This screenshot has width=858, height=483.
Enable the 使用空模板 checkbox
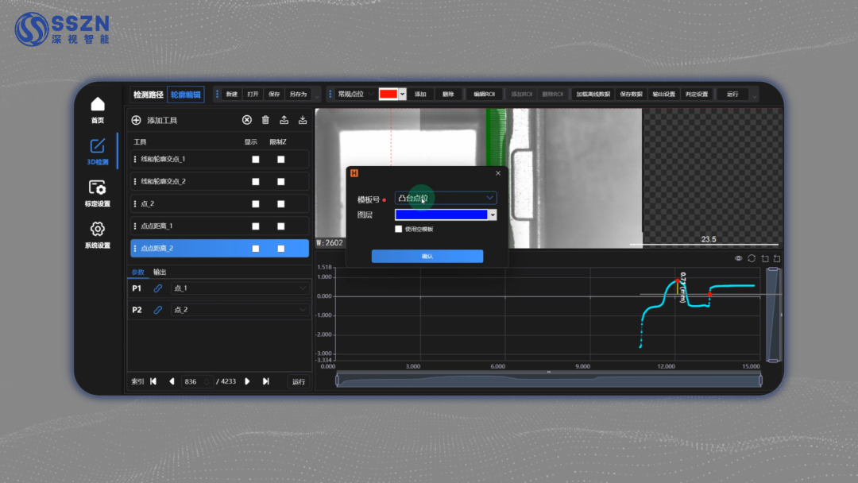(x=399, y=229)
